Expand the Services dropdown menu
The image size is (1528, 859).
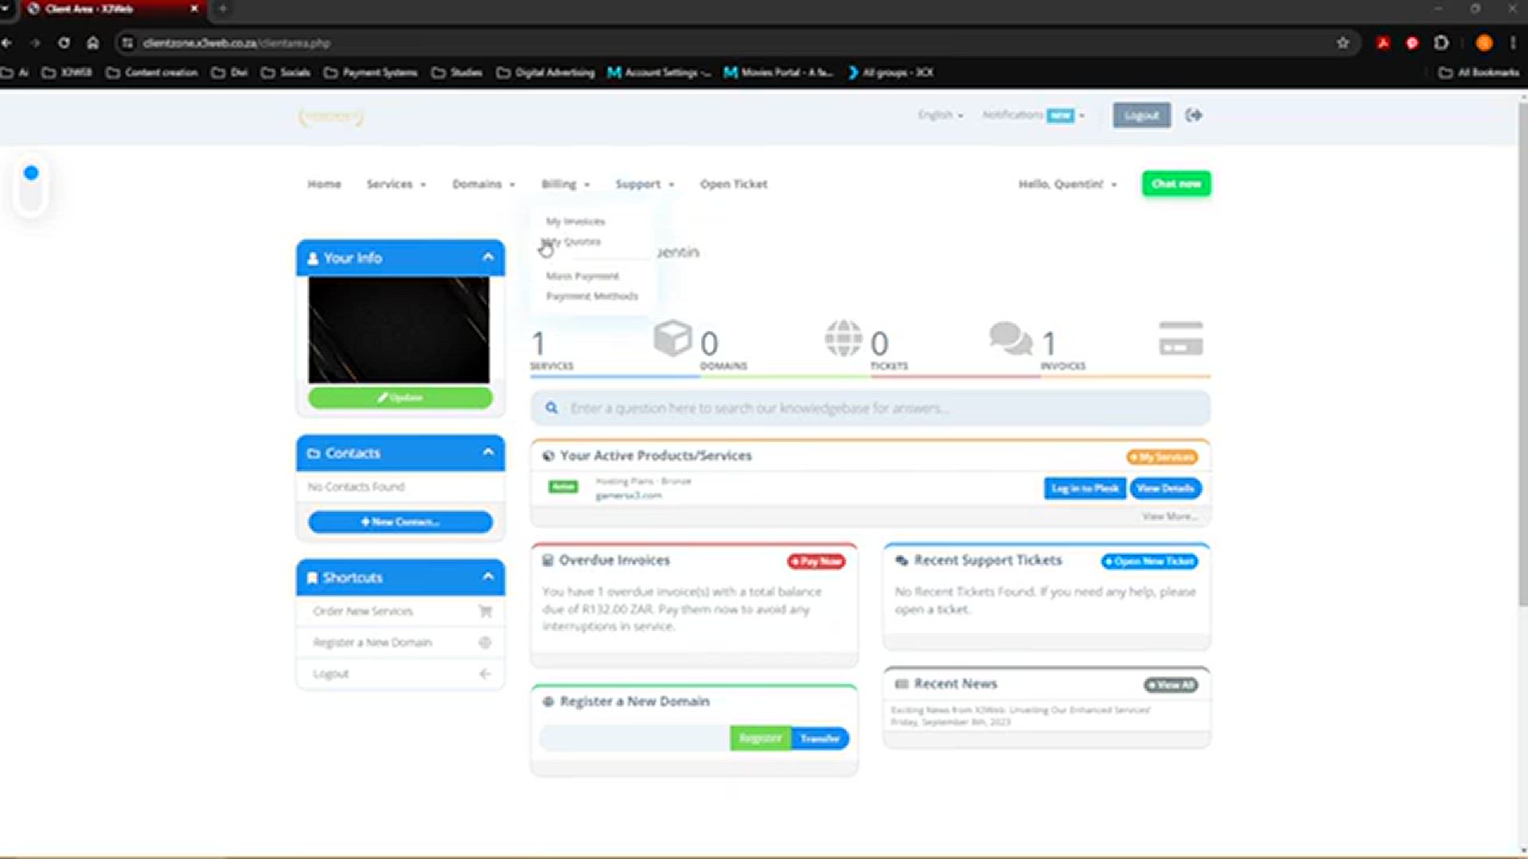point(396,184)
